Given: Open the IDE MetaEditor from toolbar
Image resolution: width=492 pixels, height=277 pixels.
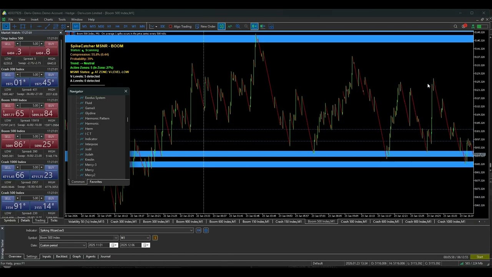Looking at the screenshot, I should (163, 27).
